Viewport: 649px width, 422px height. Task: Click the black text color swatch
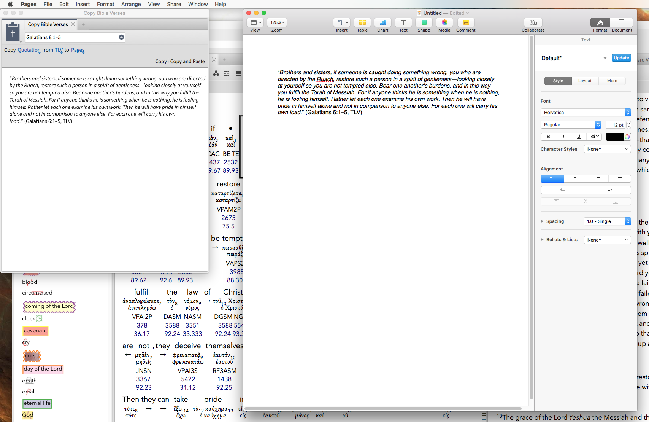[x=614, y=137]
